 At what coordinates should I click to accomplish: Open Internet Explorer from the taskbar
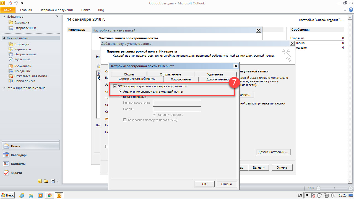(22, 195)
